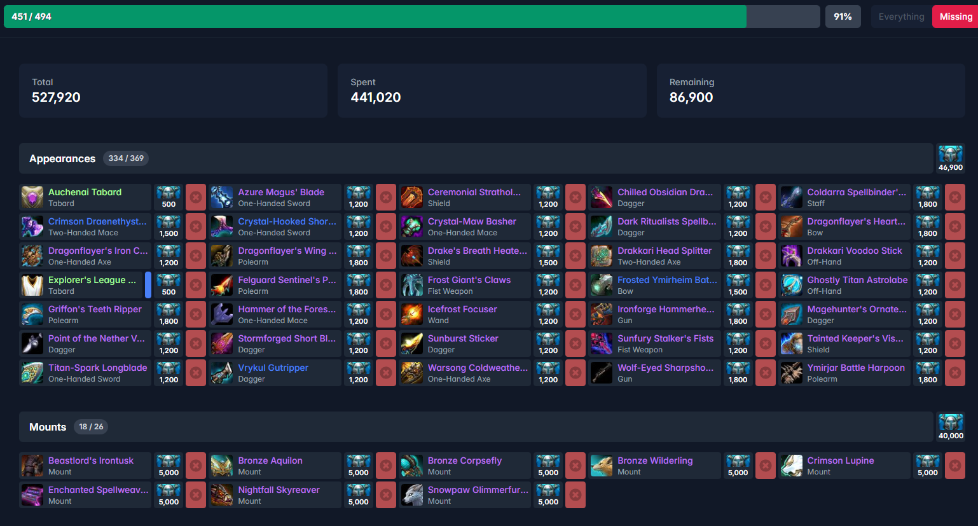Collapse the Appearances section header
This screenshot has height=526, width=978.
click(x=476, y=158)
